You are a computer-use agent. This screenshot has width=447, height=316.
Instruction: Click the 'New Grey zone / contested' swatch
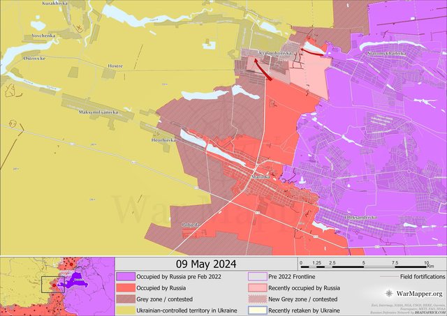257,299
